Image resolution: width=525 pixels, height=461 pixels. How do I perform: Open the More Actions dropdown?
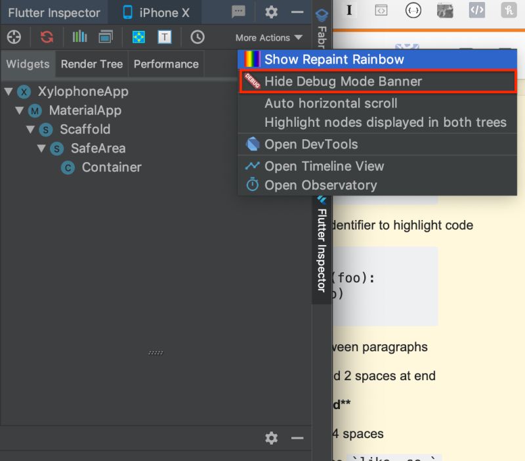(269, 37)
